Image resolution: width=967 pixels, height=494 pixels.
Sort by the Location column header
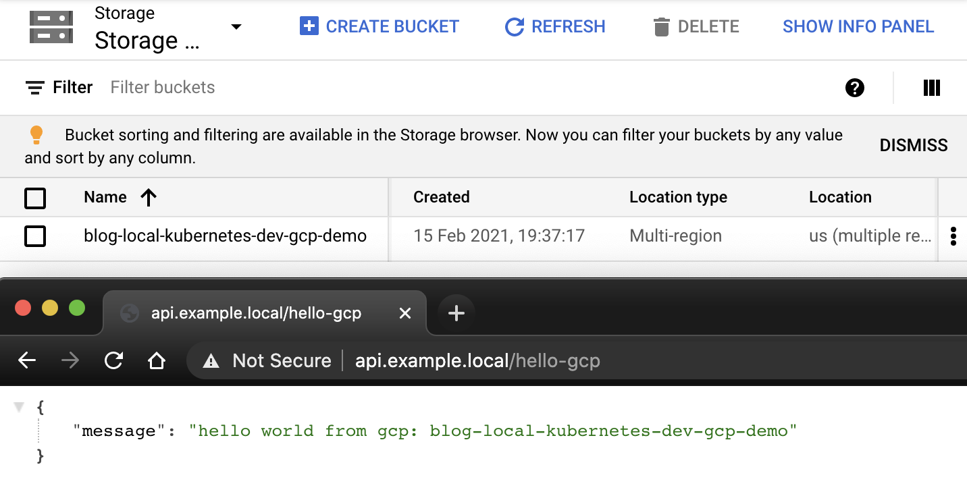(841, 197)
